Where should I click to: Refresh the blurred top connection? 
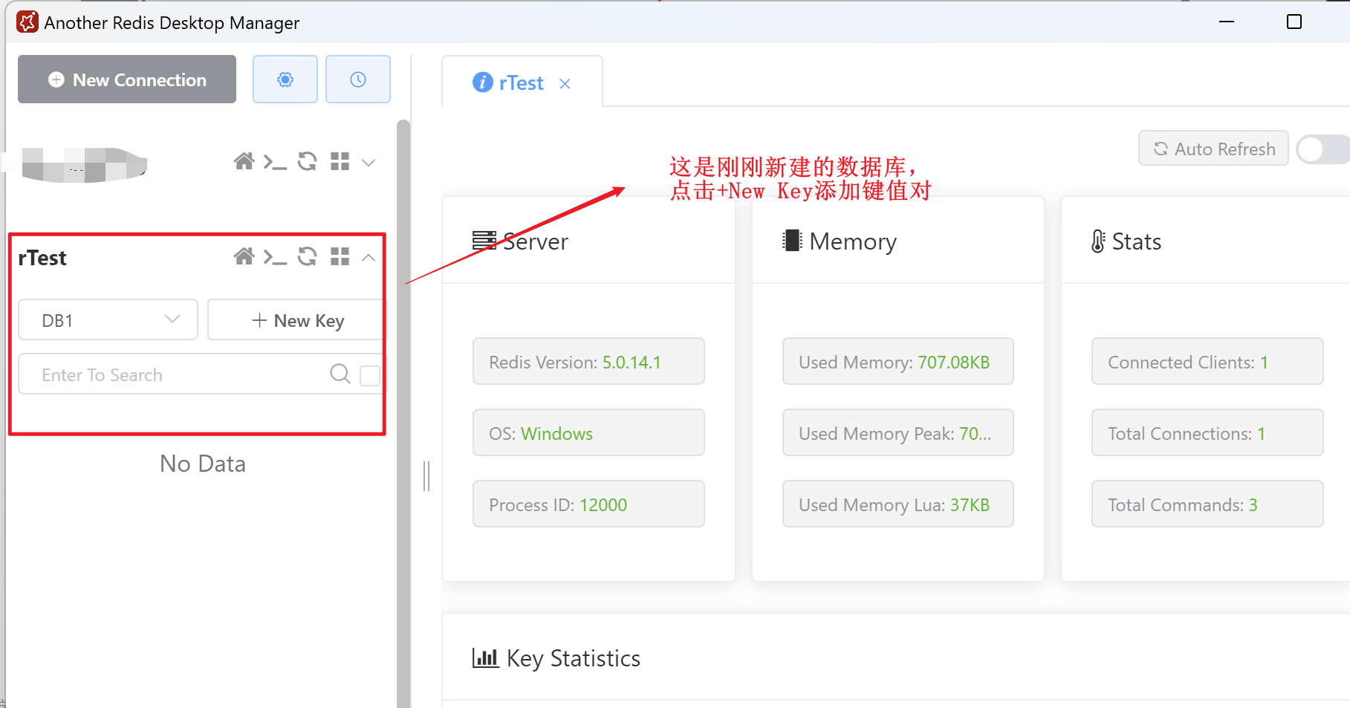click(x=308, y=161)
